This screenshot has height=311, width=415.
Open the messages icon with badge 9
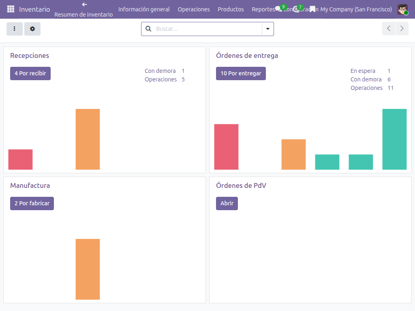(x=278, y=9)
